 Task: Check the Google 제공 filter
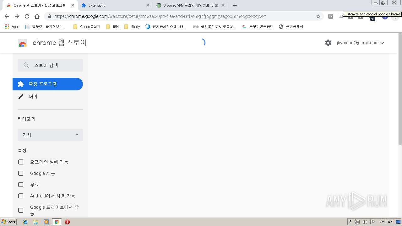(21, 173)
